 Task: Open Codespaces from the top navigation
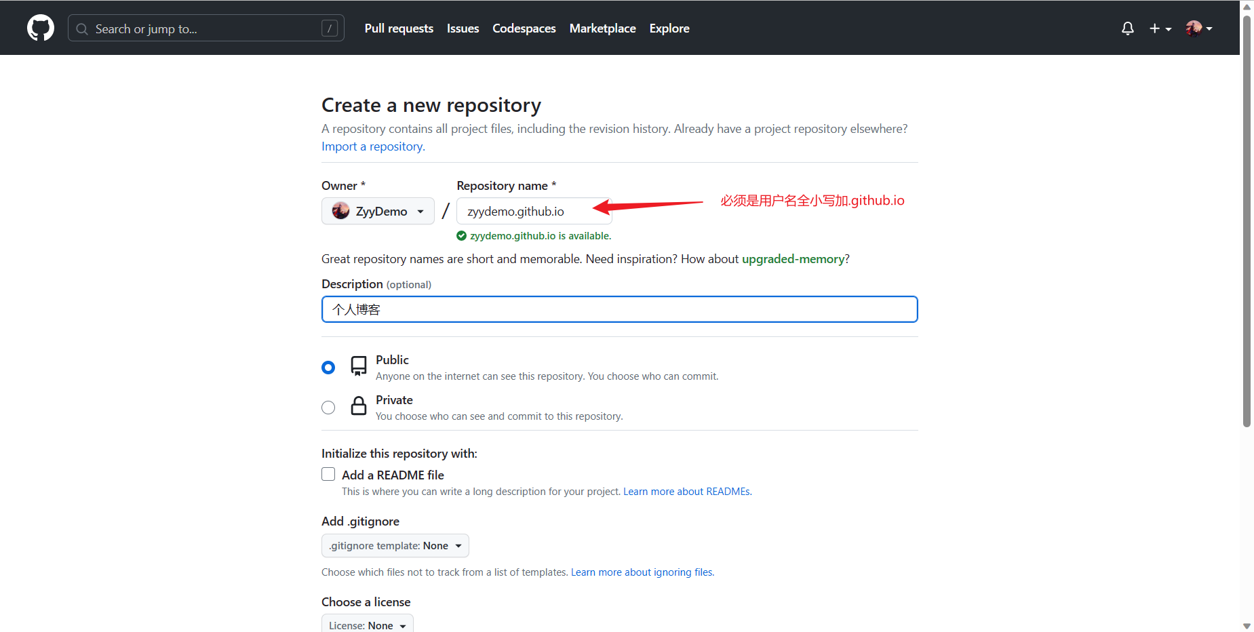coord(524,28)
